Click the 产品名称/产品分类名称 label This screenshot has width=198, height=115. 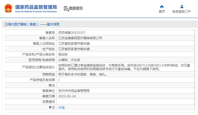click(39, 55)
